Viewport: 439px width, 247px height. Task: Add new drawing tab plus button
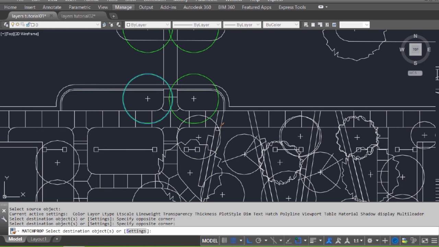(x=114, y=16)
